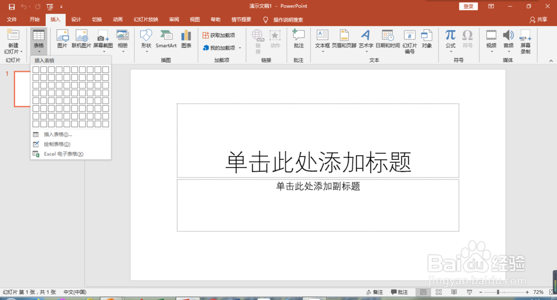Open Customize Quick Access Toolbar arrow
The image size is (557, 300).
pyautogui.click(x=61, y=7)
